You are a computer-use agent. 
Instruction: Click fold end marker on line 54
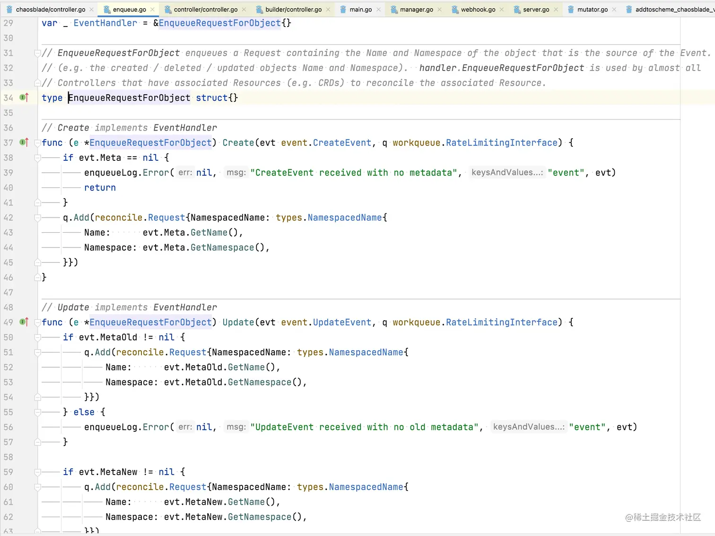coord(37,397)
